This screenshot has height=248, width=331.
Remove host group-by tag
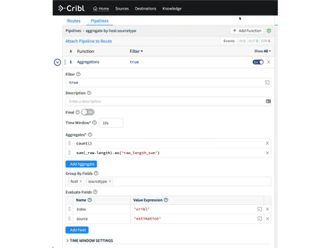point(81,181)
